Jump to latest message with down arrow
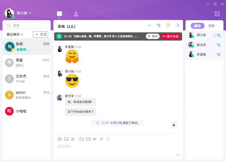This screenshot has height=162, width=226. click(174, 125)
